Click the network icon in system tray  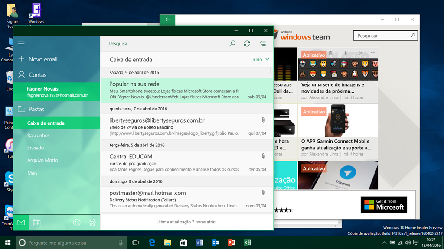[400, 243]
